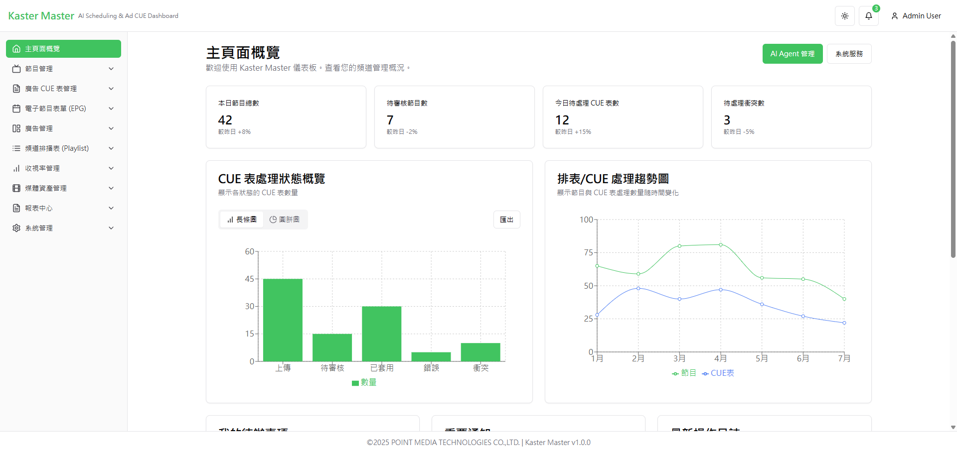The height and width of the screenshot is (453, 957).
Task: Expand the 電子節目表單 (EPG) chevron
Action: [x=111, y=109]
